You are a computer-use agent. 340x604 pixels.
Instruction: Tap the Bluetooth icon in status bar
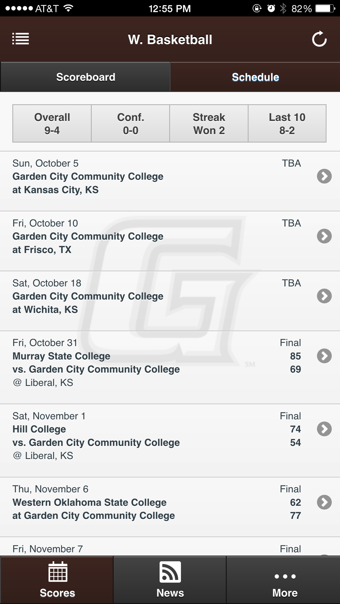pyautogui.click(x=283, y=8)
